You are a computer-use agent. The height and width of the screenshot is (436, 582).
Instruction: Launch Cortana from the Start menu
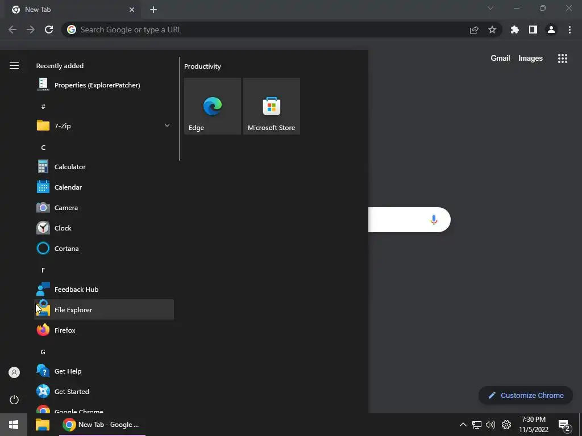click(104, 249)
